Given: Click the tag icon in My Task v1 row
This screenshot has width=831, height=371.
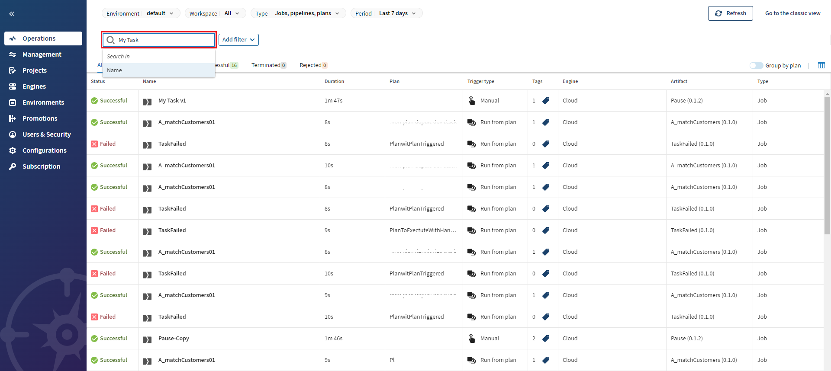Looking at the screenshot, I should tap(546, 101).
